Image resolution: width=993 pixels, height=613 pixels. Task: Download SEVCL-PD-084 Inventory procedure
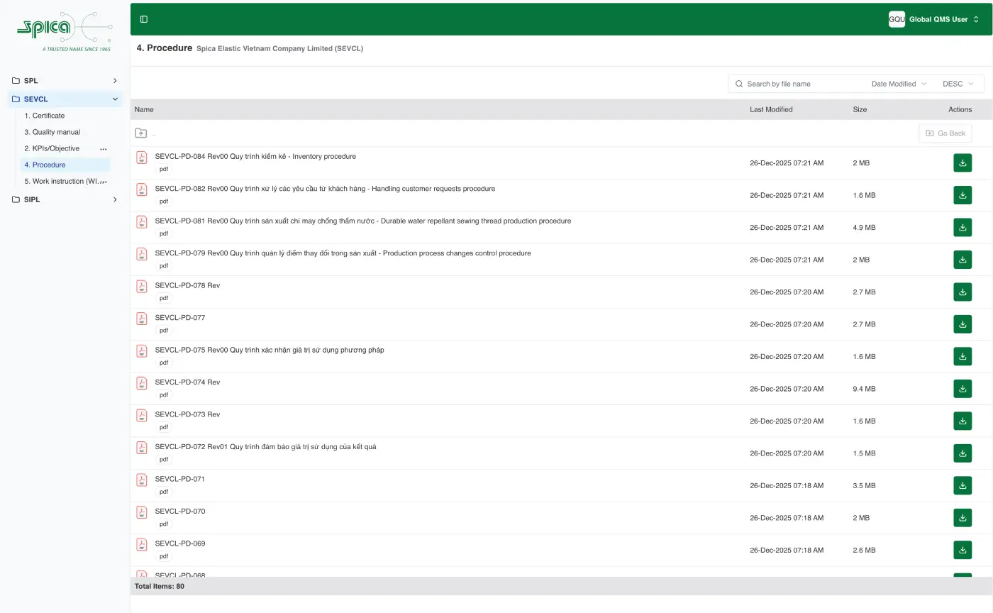(962, 162)
